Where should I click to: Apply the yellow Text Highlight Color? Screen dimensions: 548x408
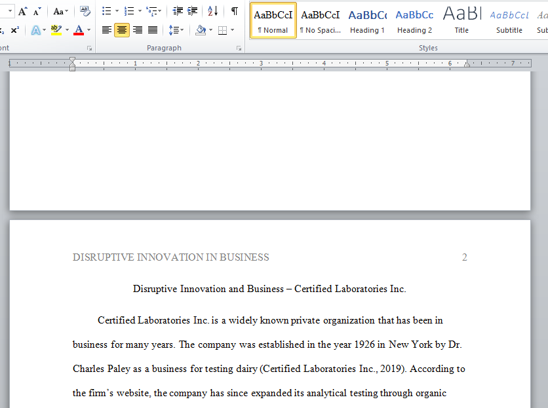[x=56, y=30]
